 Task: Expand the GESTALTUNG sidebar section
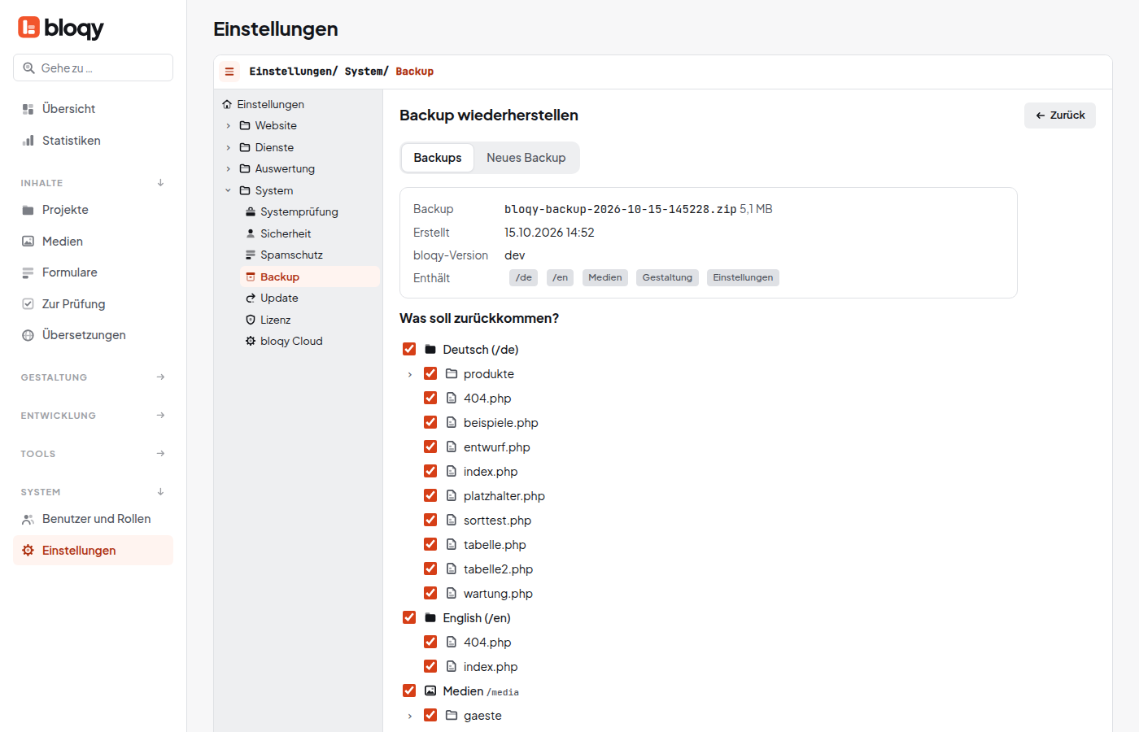[x=160, y=377]
